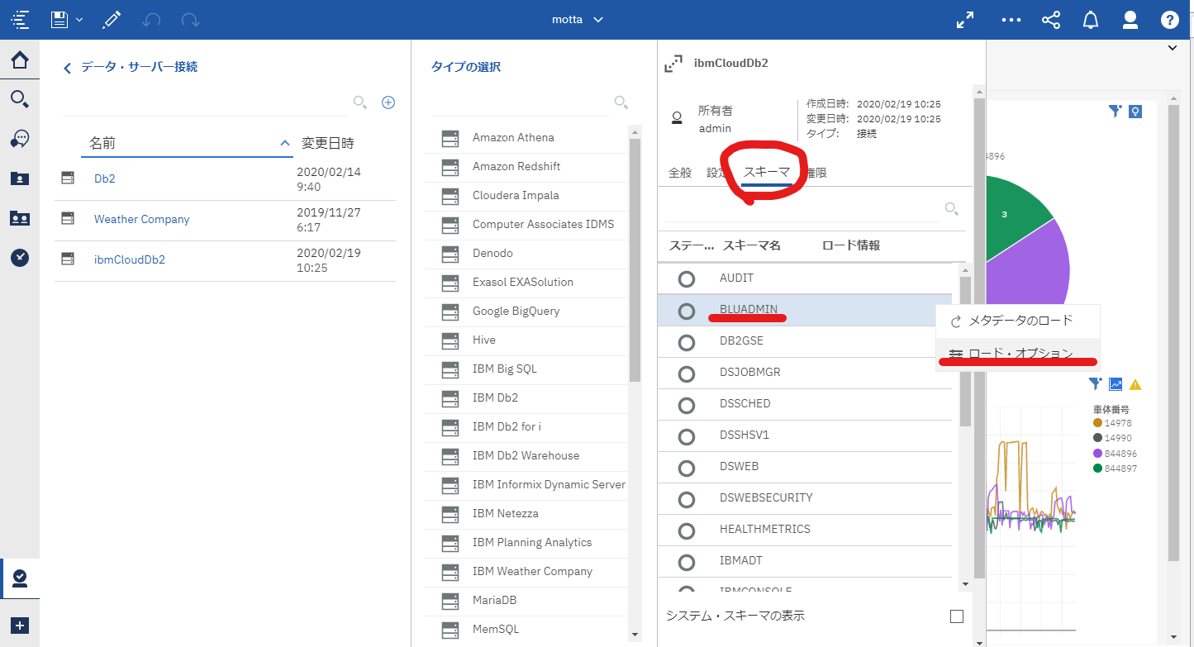Click search icon in connections panel

[x=359, y=102]
